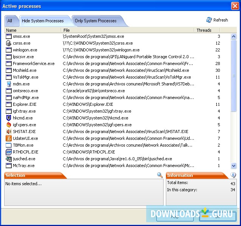Select the RTHDCPL.EXE process name
The width and height of the screenshot is (241, 226).
(x=26, y=152)
